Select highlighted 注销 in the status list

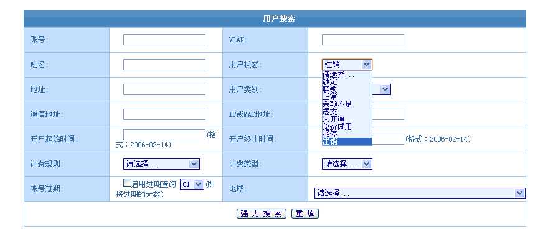click(347, 141)
